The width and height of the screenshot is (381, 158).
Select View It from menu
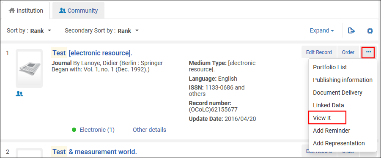(343, 118)
